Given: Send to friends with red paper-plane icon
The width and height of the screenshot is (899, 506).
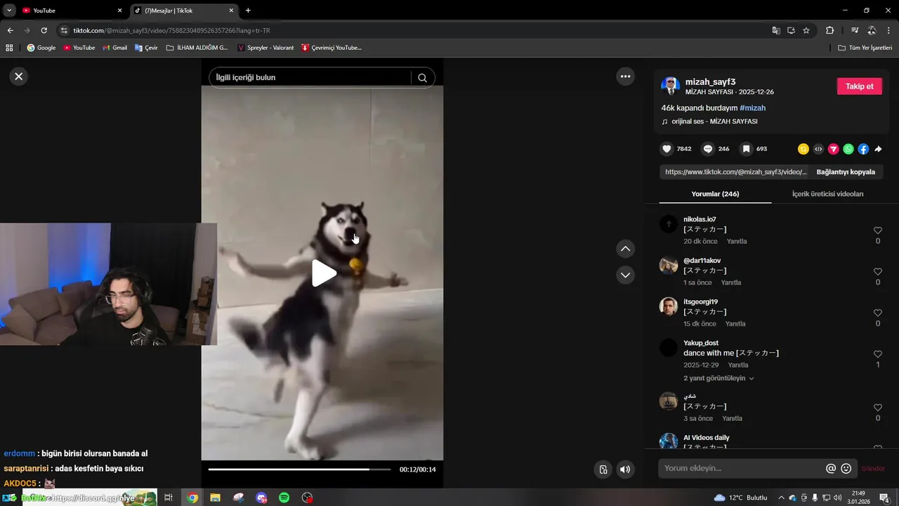Looking at the screenshot, I should click(x=834, y=149).
